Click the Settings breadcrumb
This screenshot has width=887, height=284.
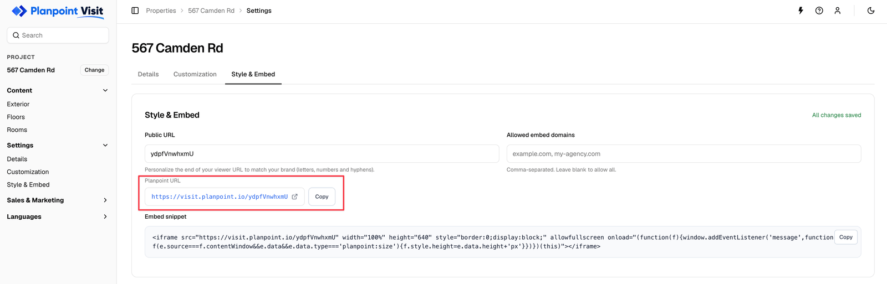click(259, 11)
